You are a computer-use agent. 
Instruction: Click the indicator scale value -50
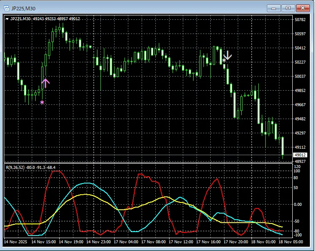[x=296, y=221]
